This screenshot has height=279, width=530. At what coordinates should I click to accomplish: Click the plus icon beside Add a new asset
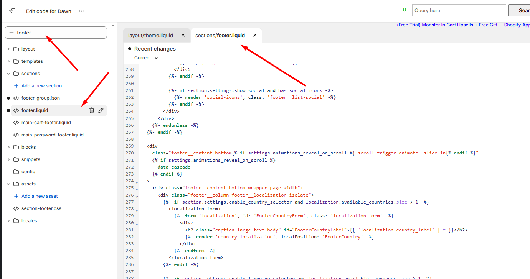[x=16, y=196]
